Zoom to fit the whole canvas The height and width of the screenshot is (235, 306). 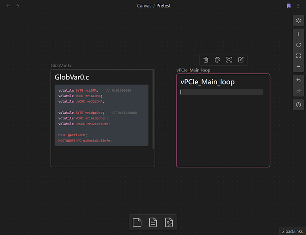tap(298, 56)
